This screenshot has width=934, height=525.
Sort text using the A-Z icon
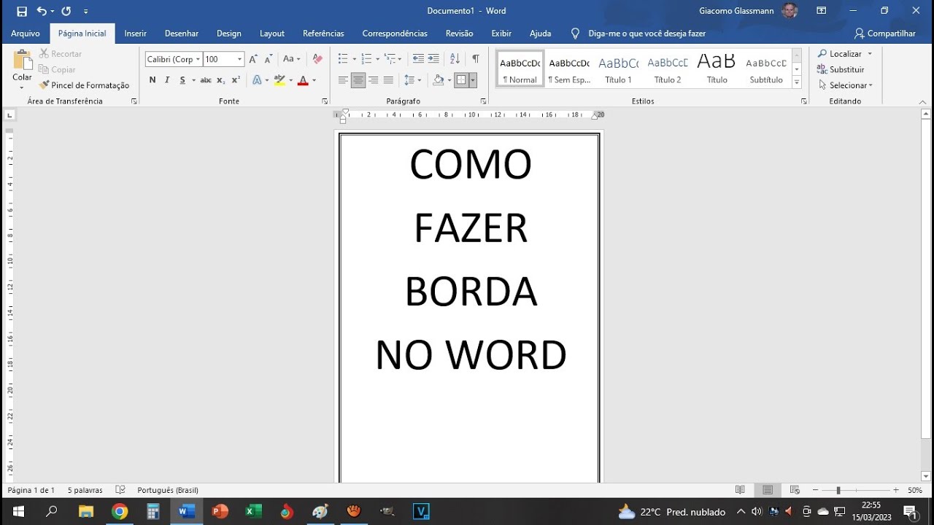pyautogui.click(x=455, y=59)
